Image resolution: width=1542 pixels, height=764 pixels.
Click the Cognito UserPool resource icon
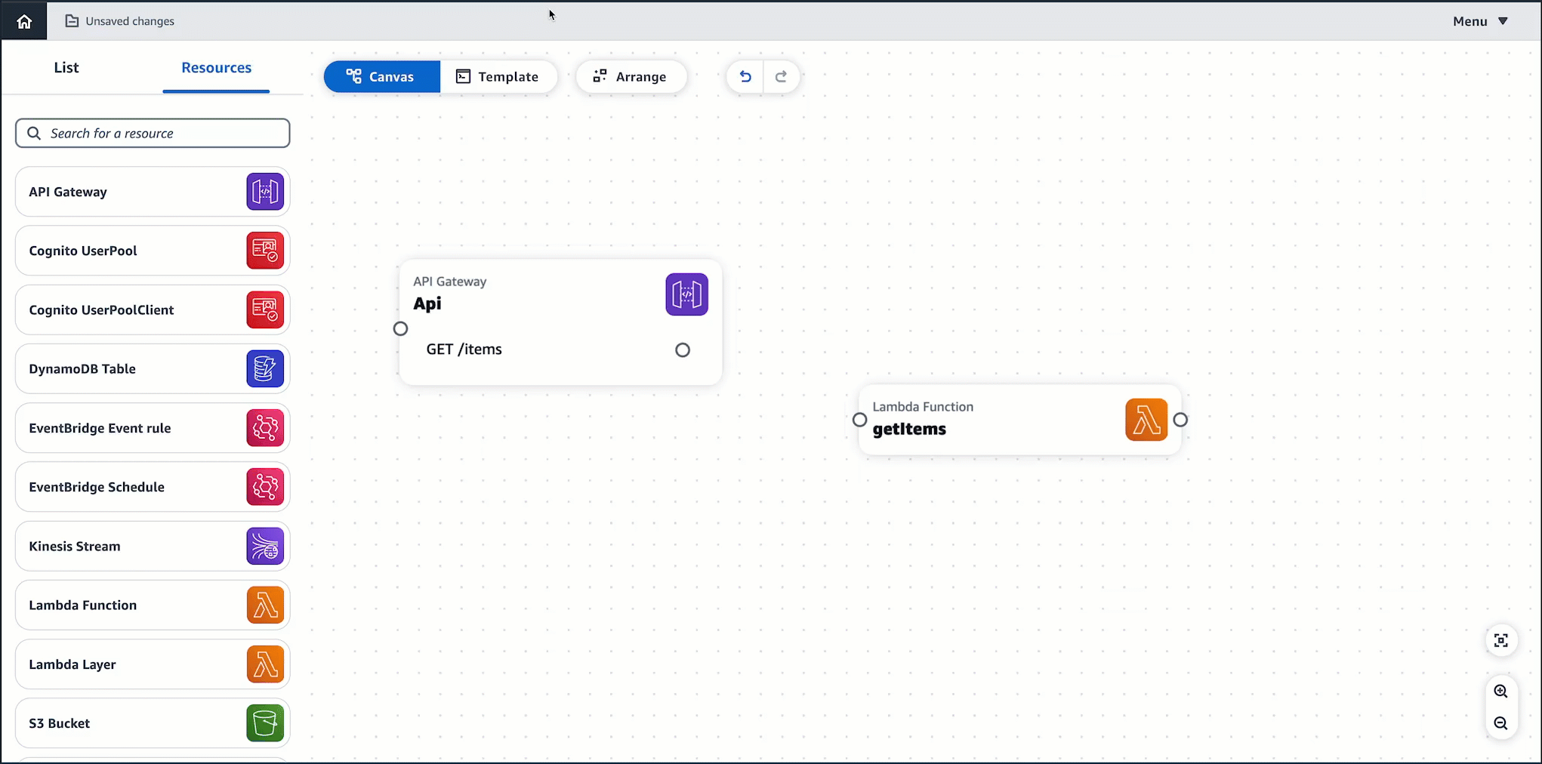265,251
